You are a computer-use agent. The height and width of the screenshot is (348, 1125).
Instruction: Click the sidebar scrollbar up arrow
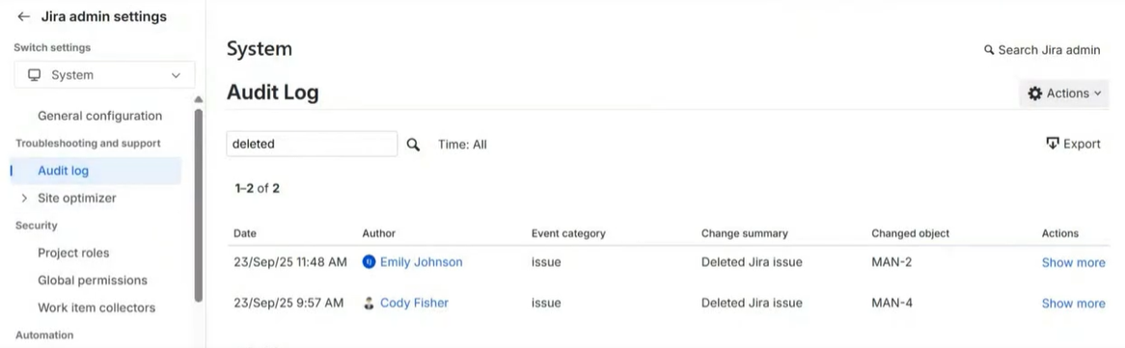click(199, 99)
